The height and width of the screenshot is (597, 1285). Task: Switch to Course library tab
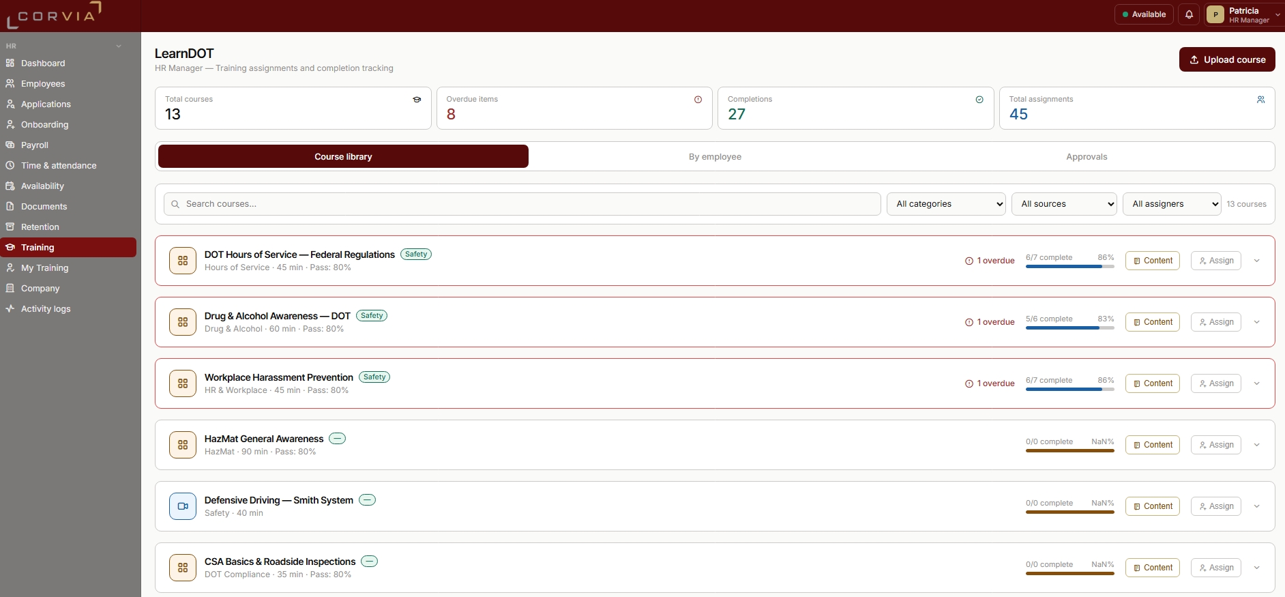[x=343, y=156]
